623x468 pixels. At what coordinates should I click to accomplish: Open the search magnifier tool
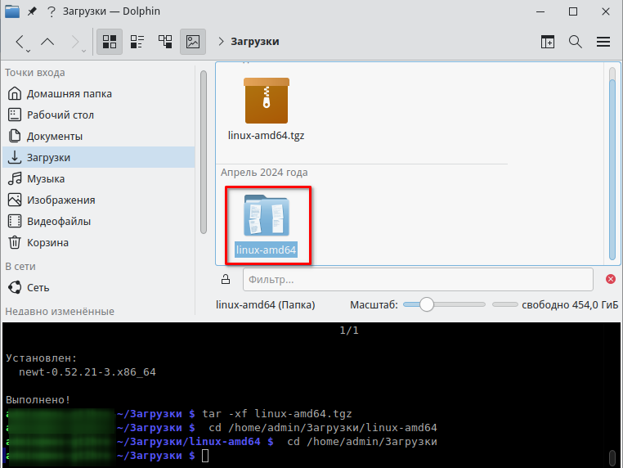click(x=575, y=42)
